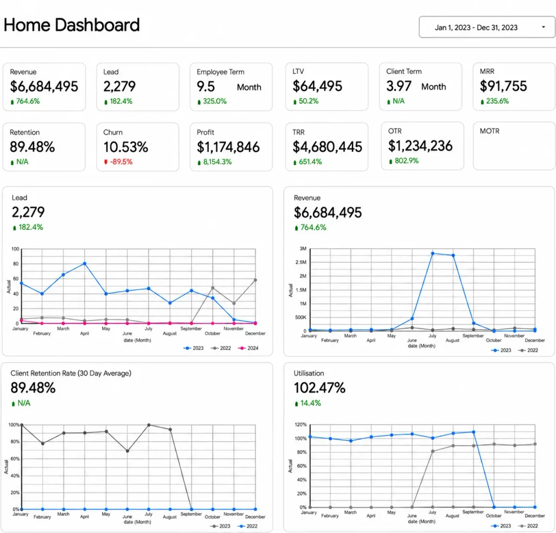Click the empty MOTR scorecard label
This screenshot has height=533, width=556.
tap(489, 131)
